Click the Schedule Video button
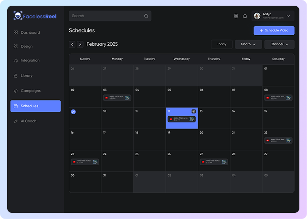This screenshot has height=219, width=307. click(x=274, y=30)
